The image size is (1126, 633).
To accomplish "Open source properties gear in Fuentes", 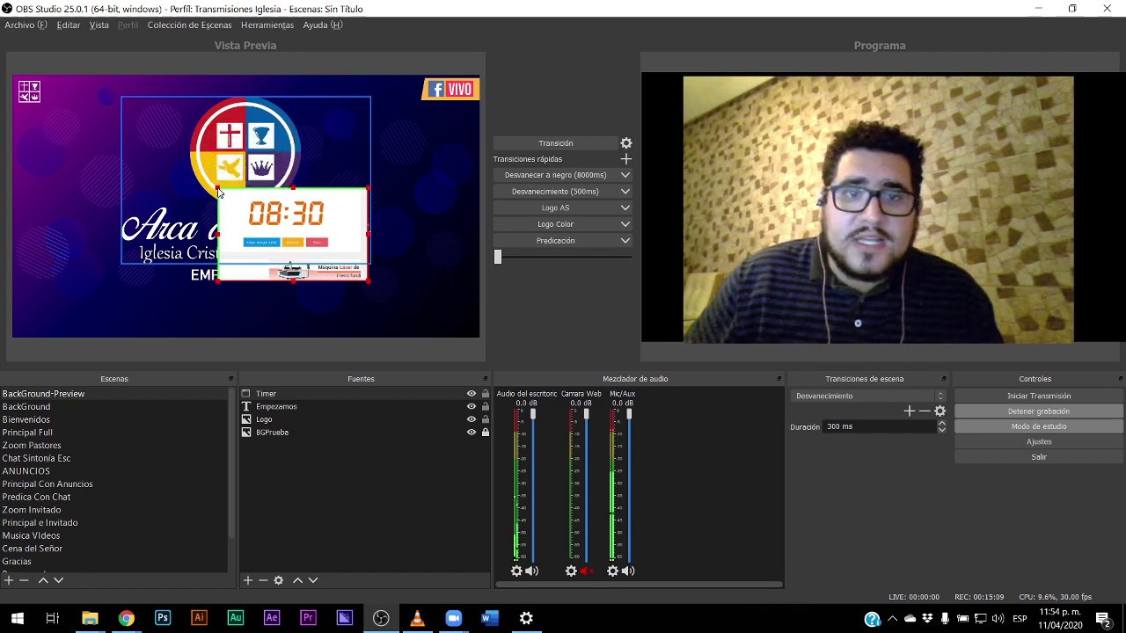I will coord(279,580).
